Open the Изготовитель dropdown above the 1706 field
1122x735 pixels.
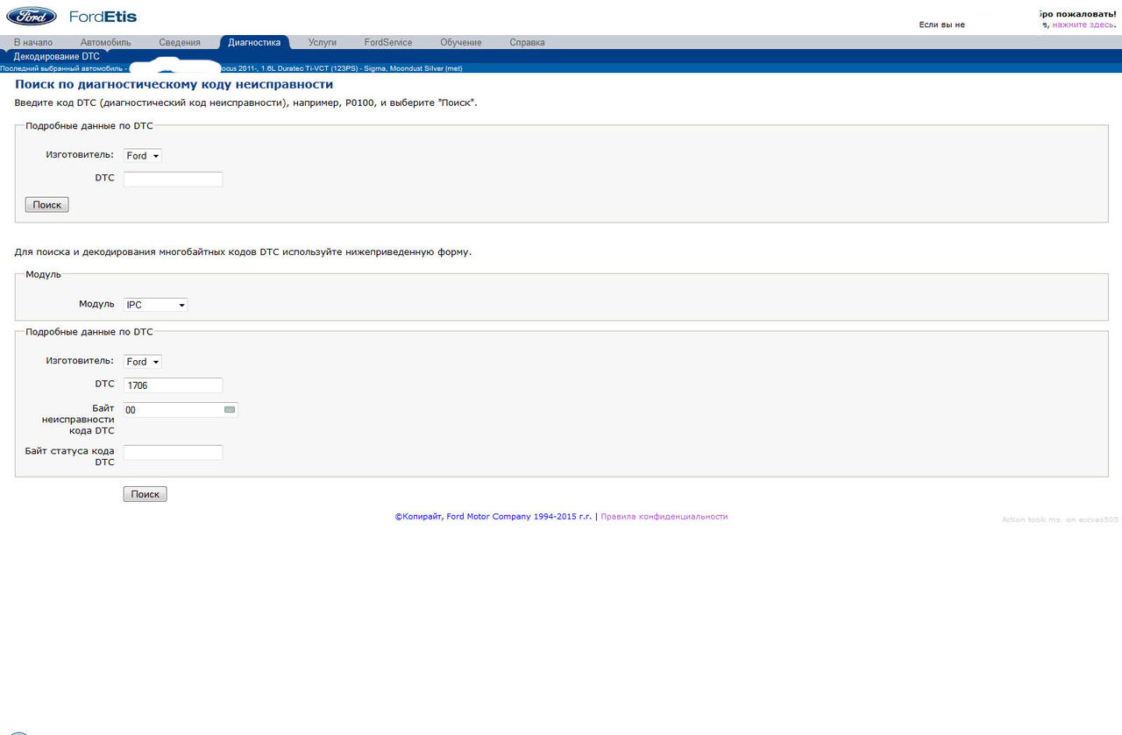coord(143,361)
